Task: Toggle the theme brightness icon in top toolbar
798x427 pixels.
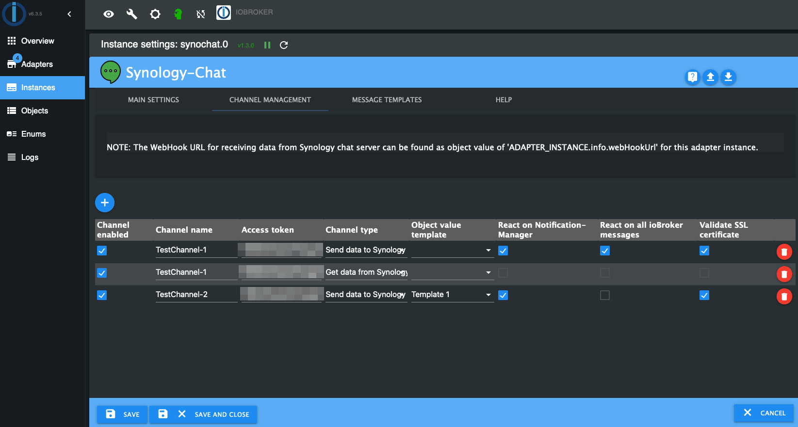Action: pos(155,14)
